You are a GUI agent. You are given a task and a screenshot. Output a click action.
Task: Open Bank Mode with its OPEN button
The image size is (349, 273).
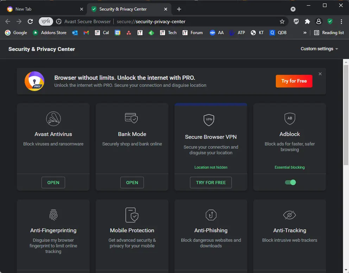[x=132, y=182]
